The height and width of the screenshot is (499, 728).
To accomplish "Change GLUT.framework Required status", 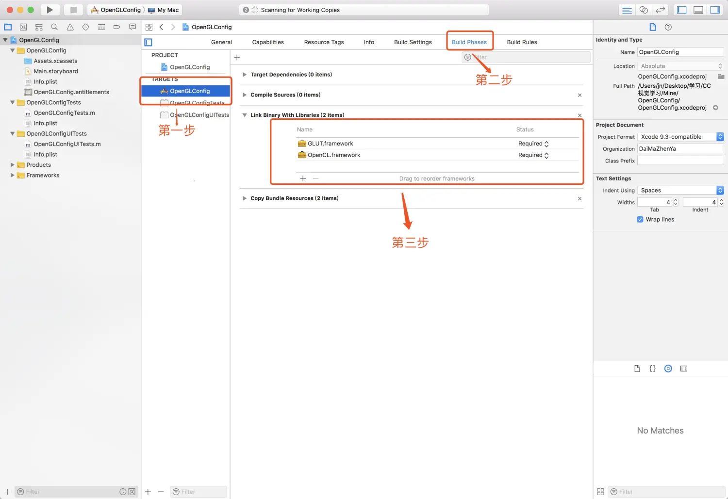I will click(x=533, y=144).
